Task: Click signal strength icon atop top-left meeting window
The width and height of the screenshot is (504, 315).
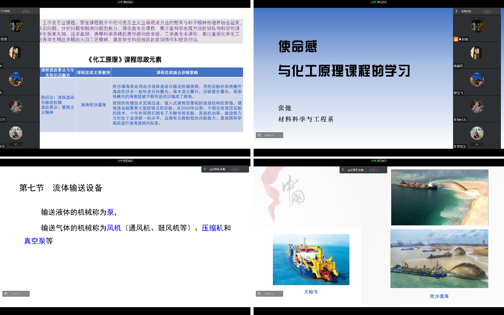Action: (x=119, y=2)
